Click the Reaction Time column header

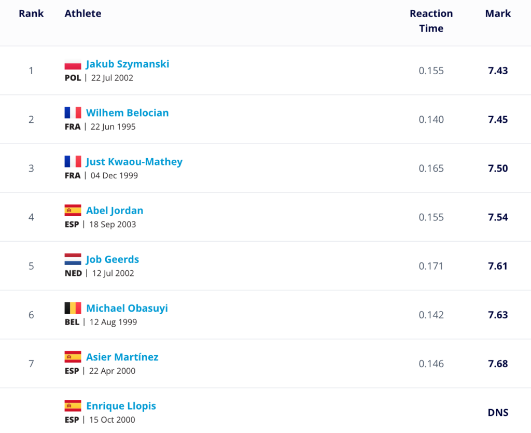[x=431, y=21]
